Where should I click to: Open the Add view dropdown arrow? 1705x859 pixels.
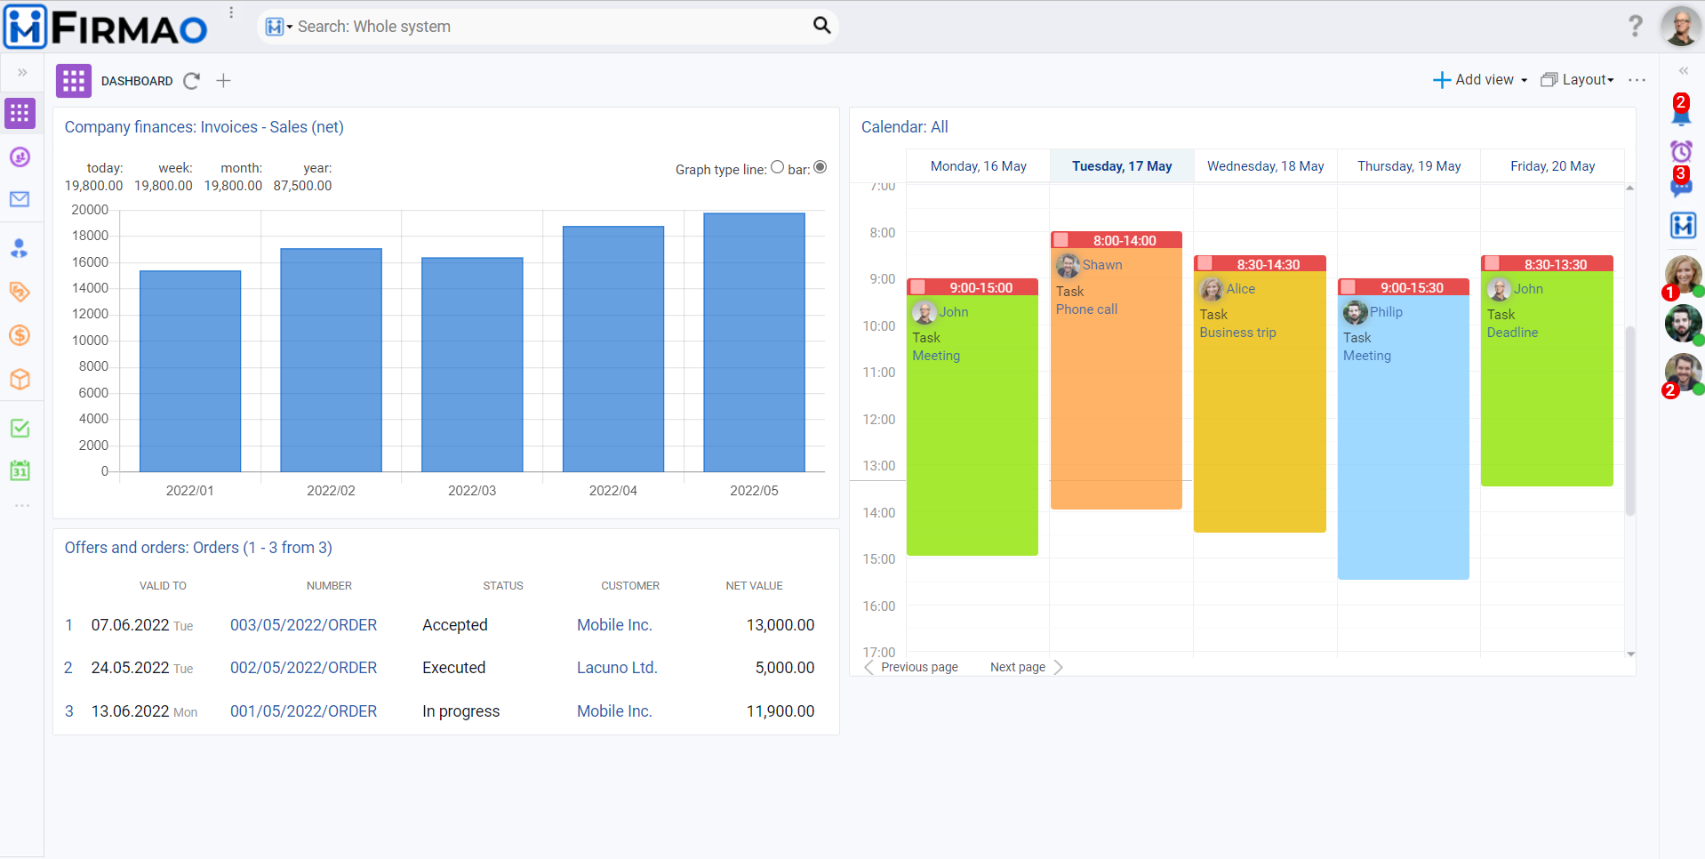(1524, 80)
